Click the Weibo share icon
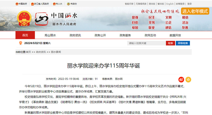 coord(181,79)
